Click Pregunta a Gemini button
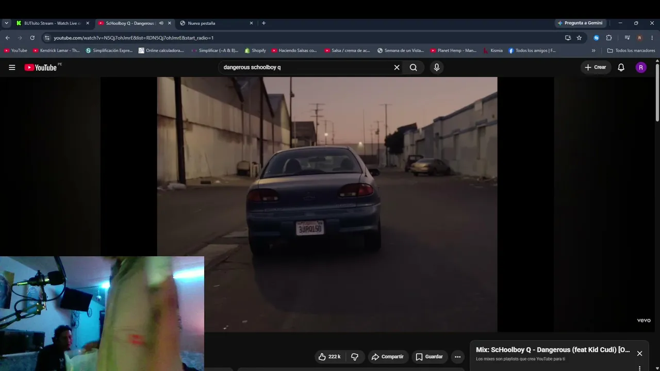Viewport: 660px width, 371px height. click(x=580, y=23)
